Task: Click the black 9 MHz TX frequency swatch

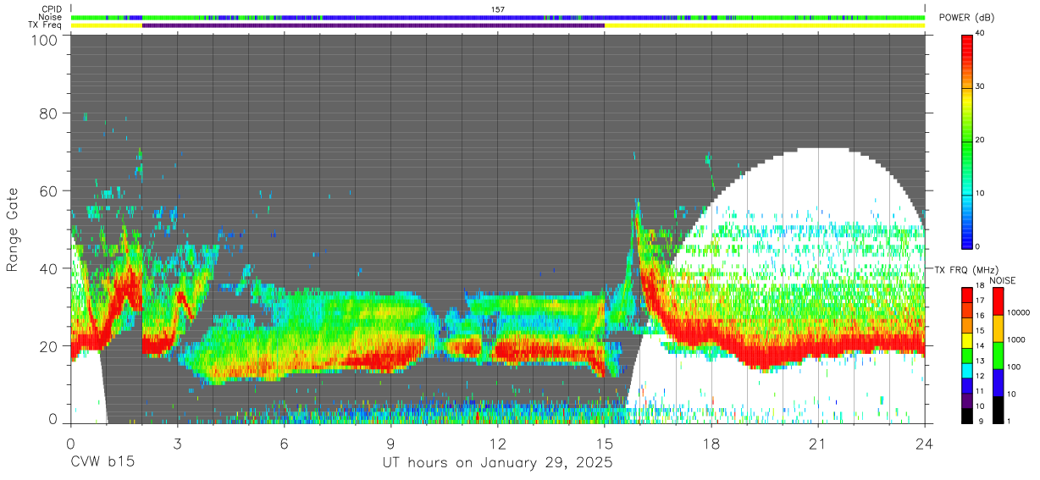Action: point(967,416)
